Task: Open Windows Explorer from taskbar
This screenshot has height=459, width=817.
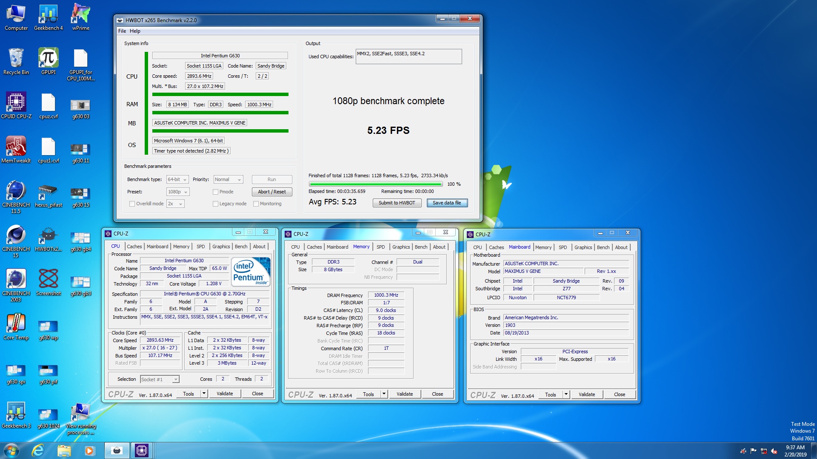Action: click(64, 450)
